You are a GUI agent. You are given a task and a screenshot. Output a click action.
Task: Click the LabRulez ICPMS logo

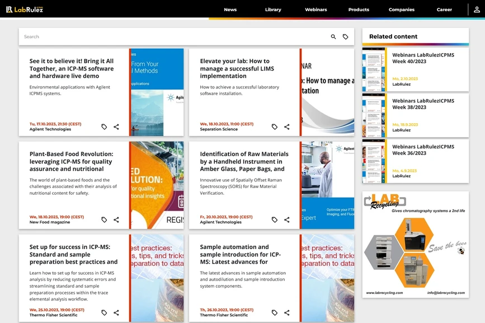(25, 10)
